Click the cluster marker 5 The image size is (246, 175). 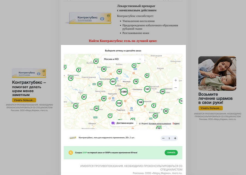coord(134,66)
